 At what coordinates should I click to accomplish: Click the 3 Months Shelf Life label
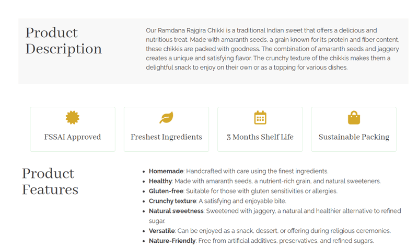coord(260,137)
